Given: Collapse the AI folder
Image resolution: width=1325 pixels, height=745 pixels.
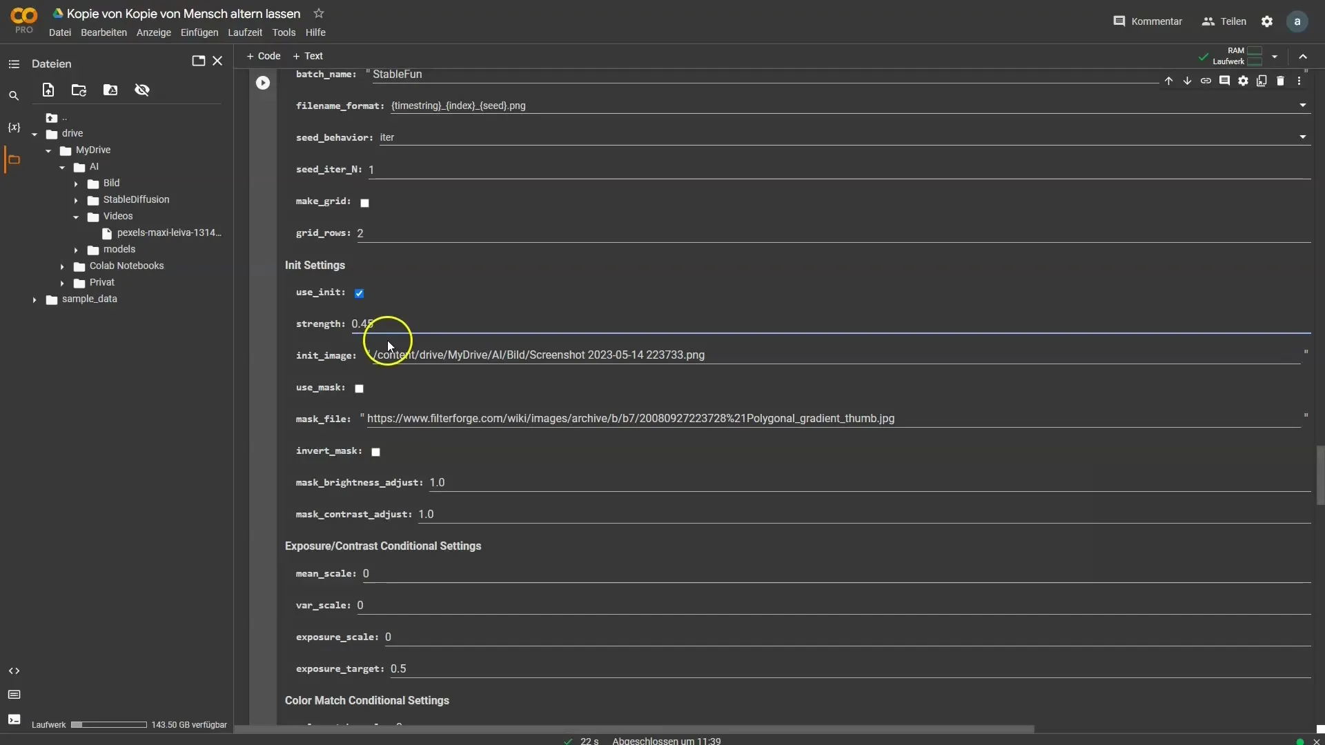Looking at the screenshot, I should click(x=62, y=168).
